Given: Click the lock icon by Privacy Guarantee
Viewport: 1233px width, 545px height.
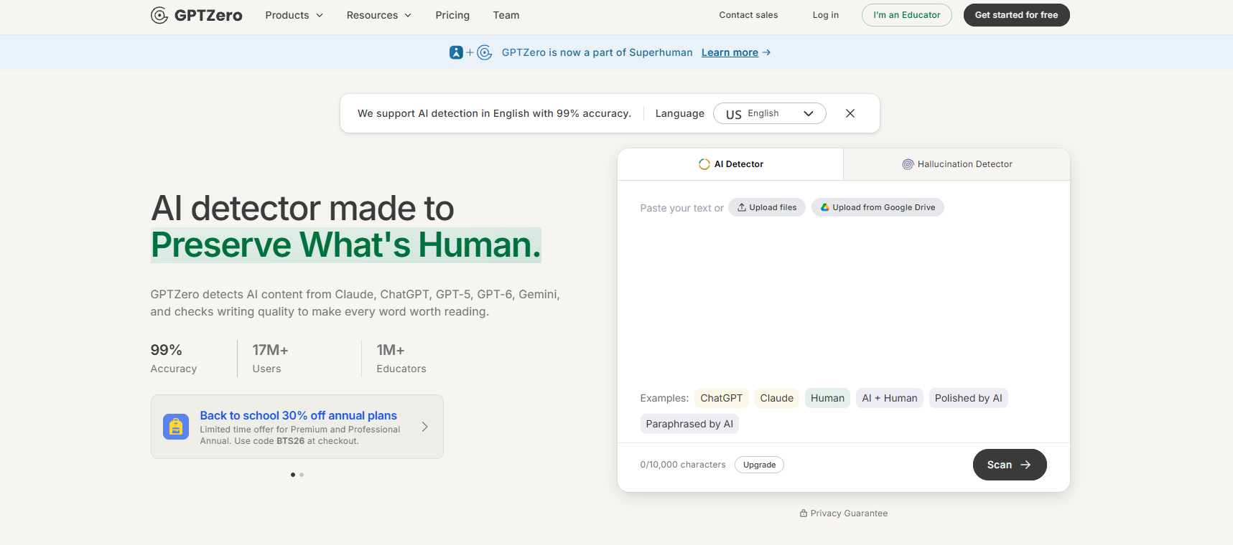Looking at the screenshot, I should [804, 513].
